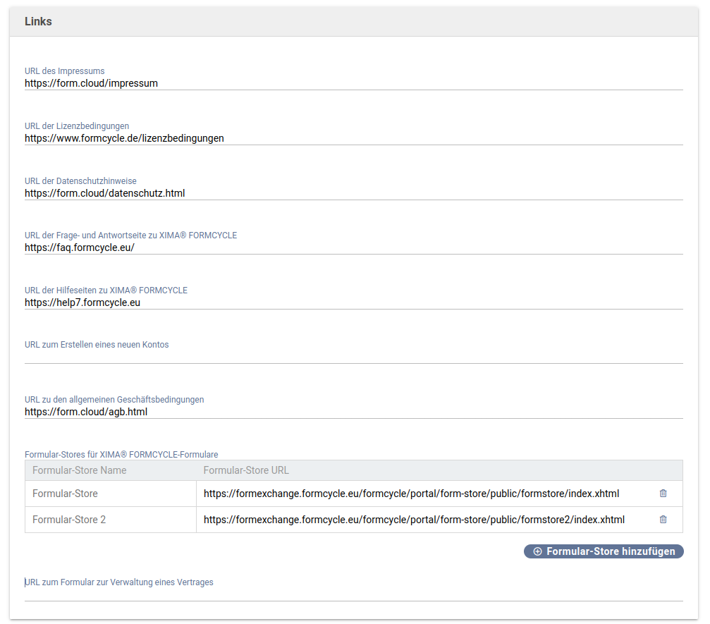Focus the empty new account URL field
This screenshot has height=624, width=710.
tap(353, 357)
